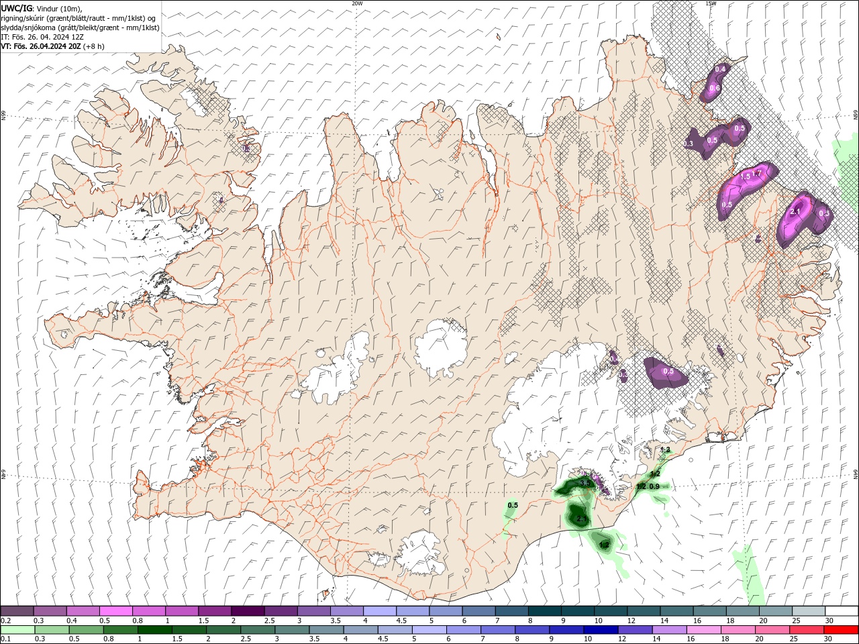
Task: Click the 'slydda/snjókoma' legend description line
Action: pos(80,28)
